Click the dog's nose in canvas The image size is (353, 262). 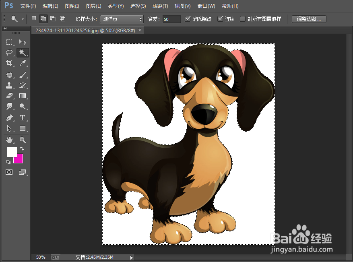click(x=204, y=114)
